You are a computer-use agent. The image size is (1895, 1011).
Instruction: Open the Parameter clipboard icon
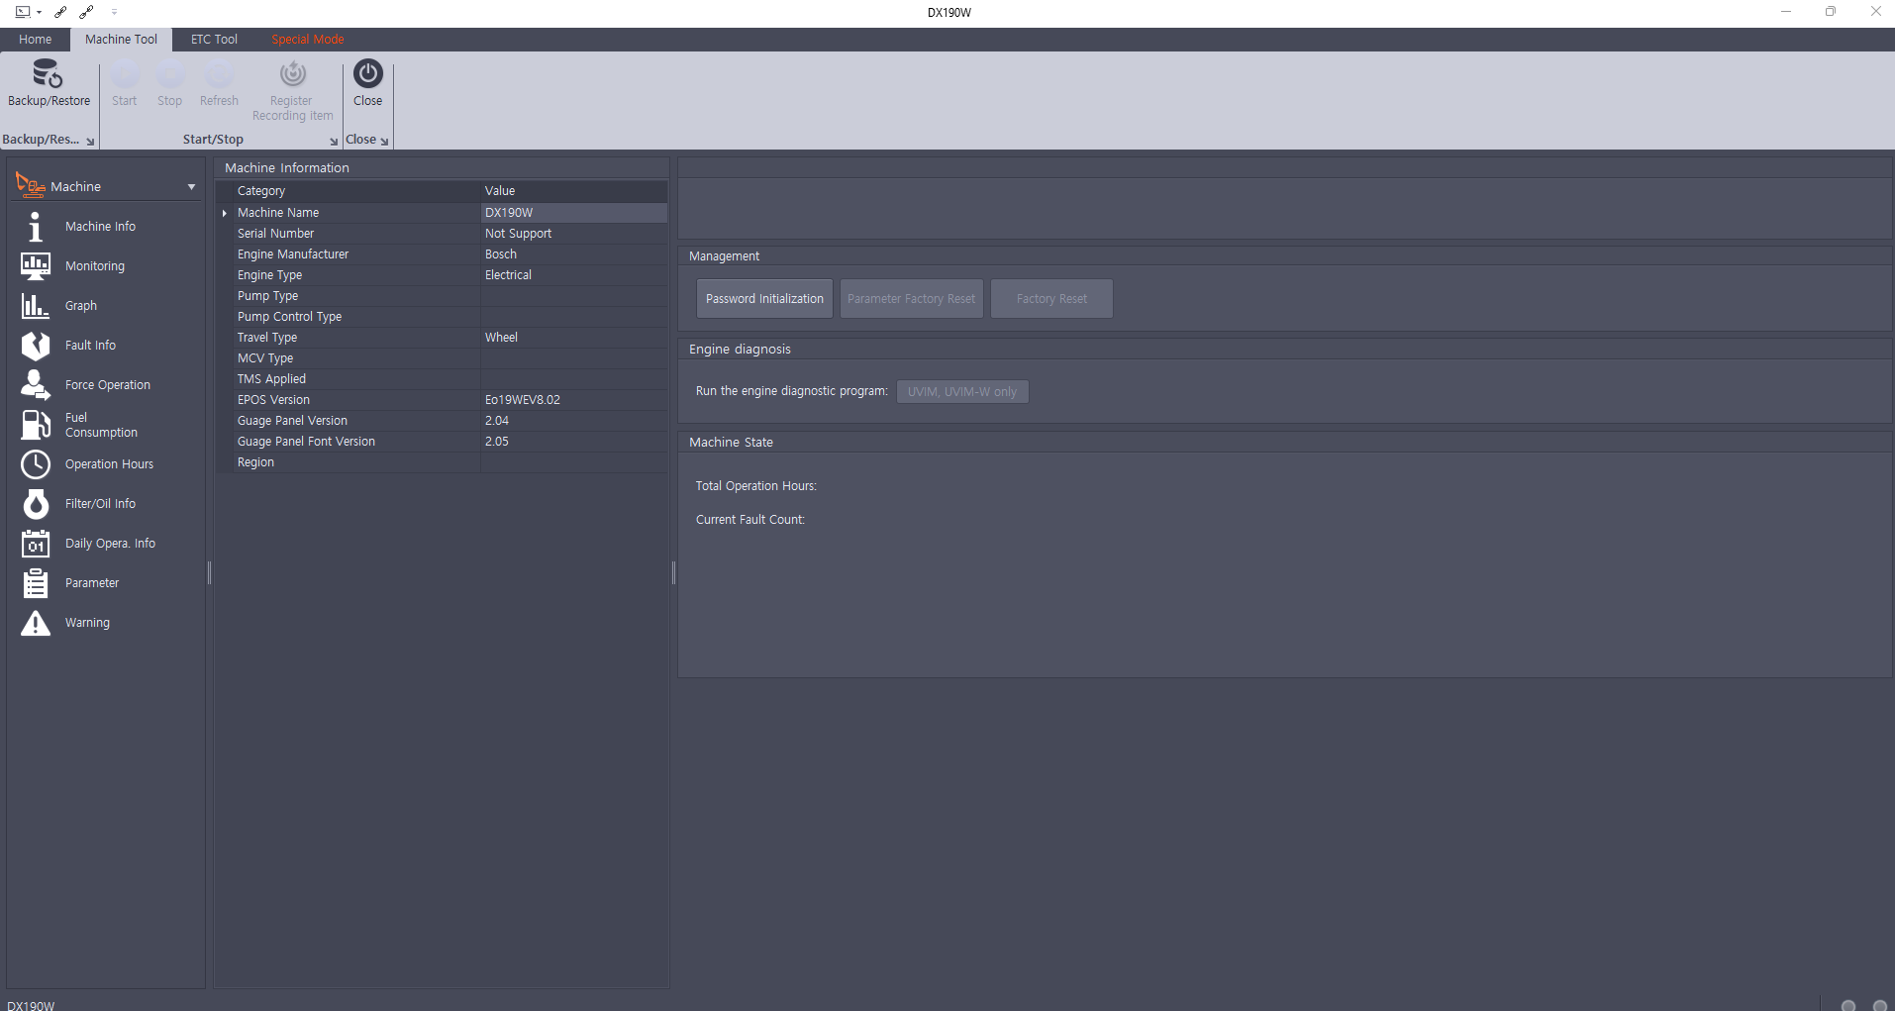[36, 583]
